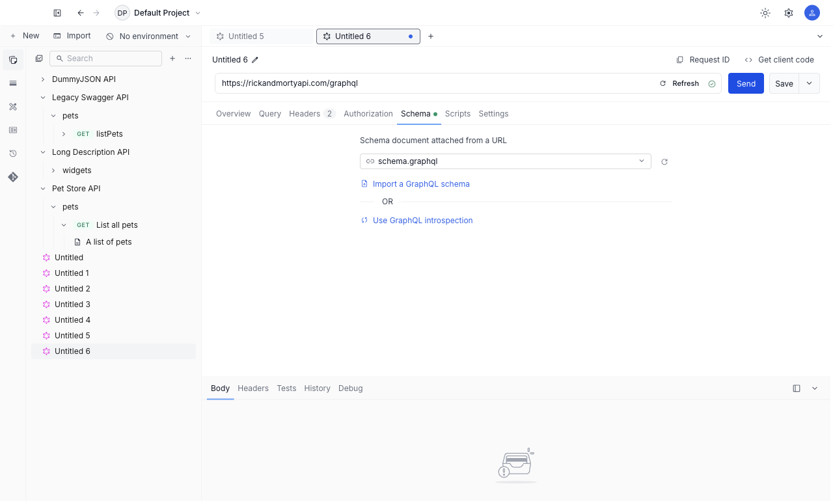Viewport: 833px width, 501px height.
Task: Open the Default Project dropdown
Action: point(158,13)
